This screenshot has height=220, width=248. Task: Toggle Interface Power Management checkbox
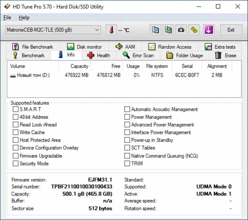point(127,132)
